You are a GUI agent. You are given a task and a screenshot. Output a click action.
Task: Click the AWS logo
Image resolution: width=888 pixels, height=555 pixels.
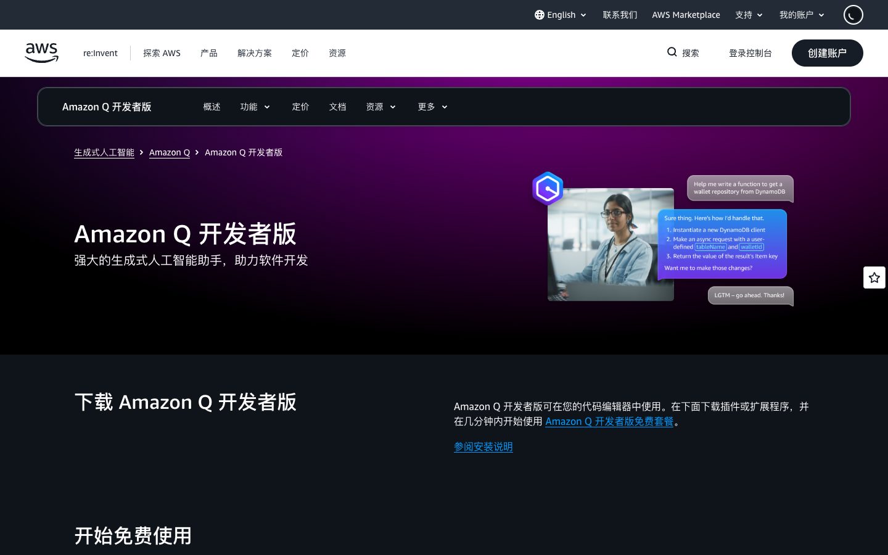pos(42,53)
